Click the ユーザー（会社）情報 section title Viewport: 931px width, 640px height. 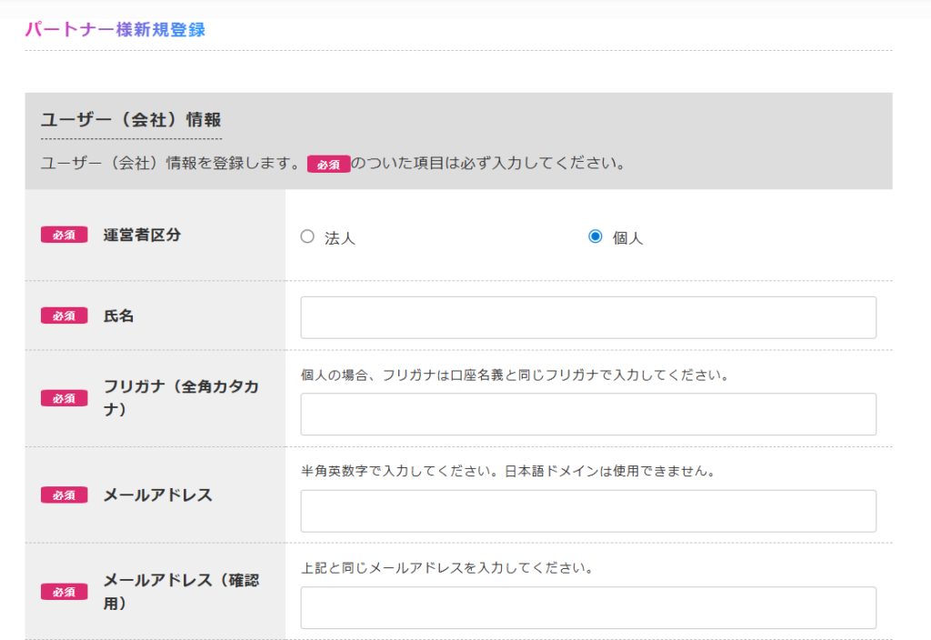(x=131, y=119)
